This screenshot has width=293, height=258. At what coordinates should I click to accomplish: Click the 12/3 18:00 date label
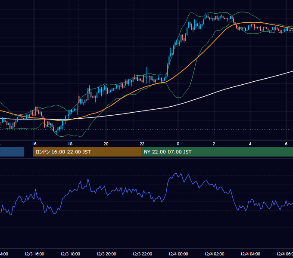70,254
